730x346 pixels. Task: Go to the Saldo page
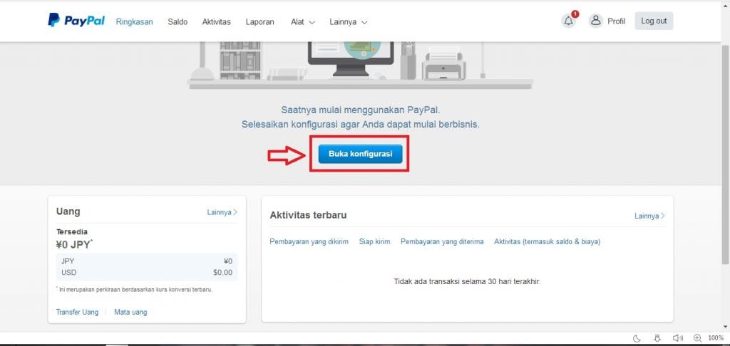click(178, 22)
